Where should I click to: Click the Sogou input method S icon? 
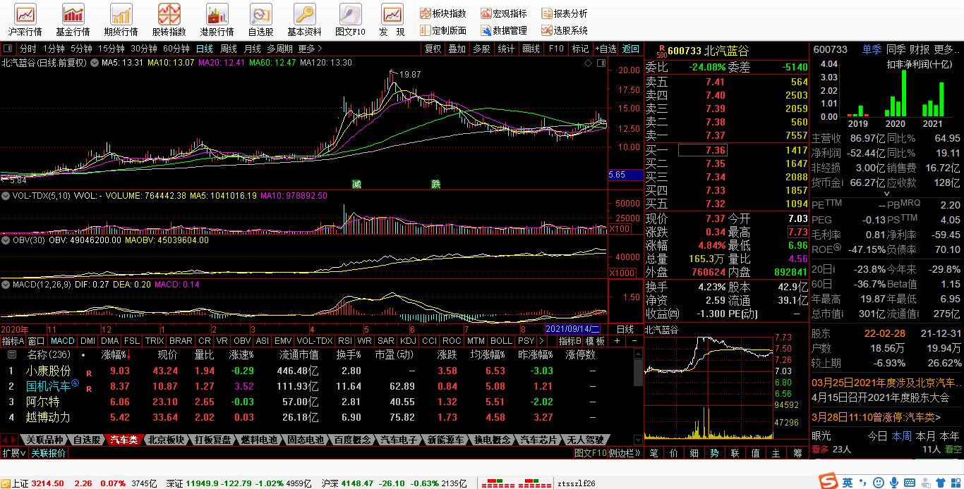[829, 481]
